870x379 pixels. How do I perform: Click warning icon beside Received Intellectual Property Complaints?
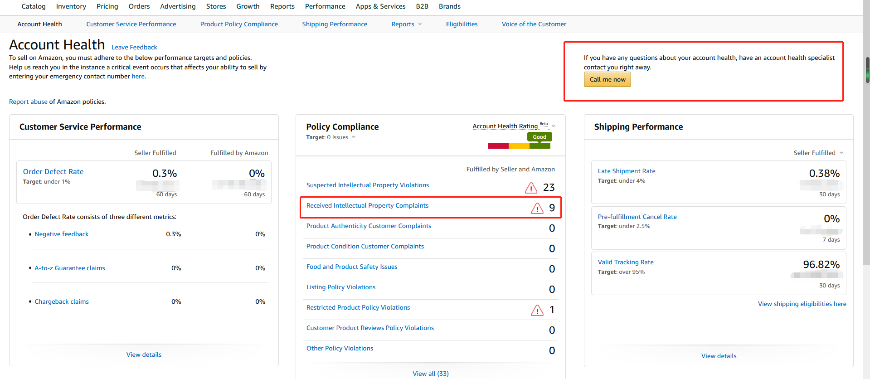[x=537, y=208]
